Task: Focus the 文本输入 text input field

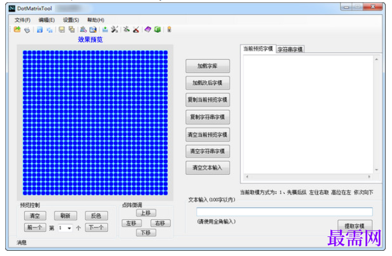Action: (x=285, y=212)
